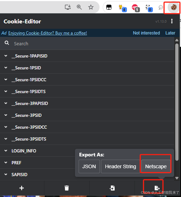Delete all cookies with trash icon

(x=67, y=188)
